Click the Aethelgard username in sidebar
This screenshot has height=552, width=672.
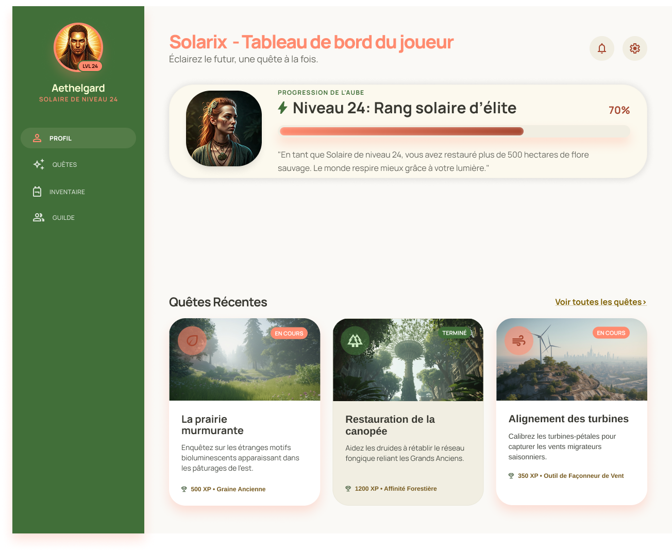78,88
